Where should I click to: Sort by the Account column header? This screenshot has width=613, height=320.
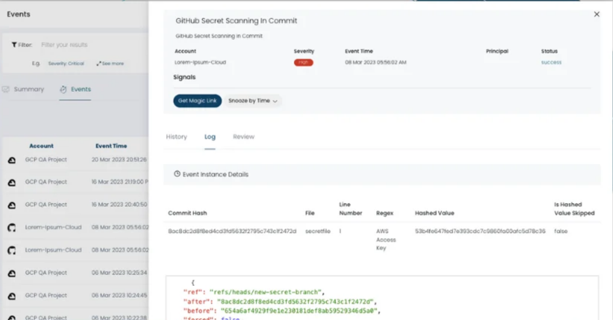(x=41, y=146)
